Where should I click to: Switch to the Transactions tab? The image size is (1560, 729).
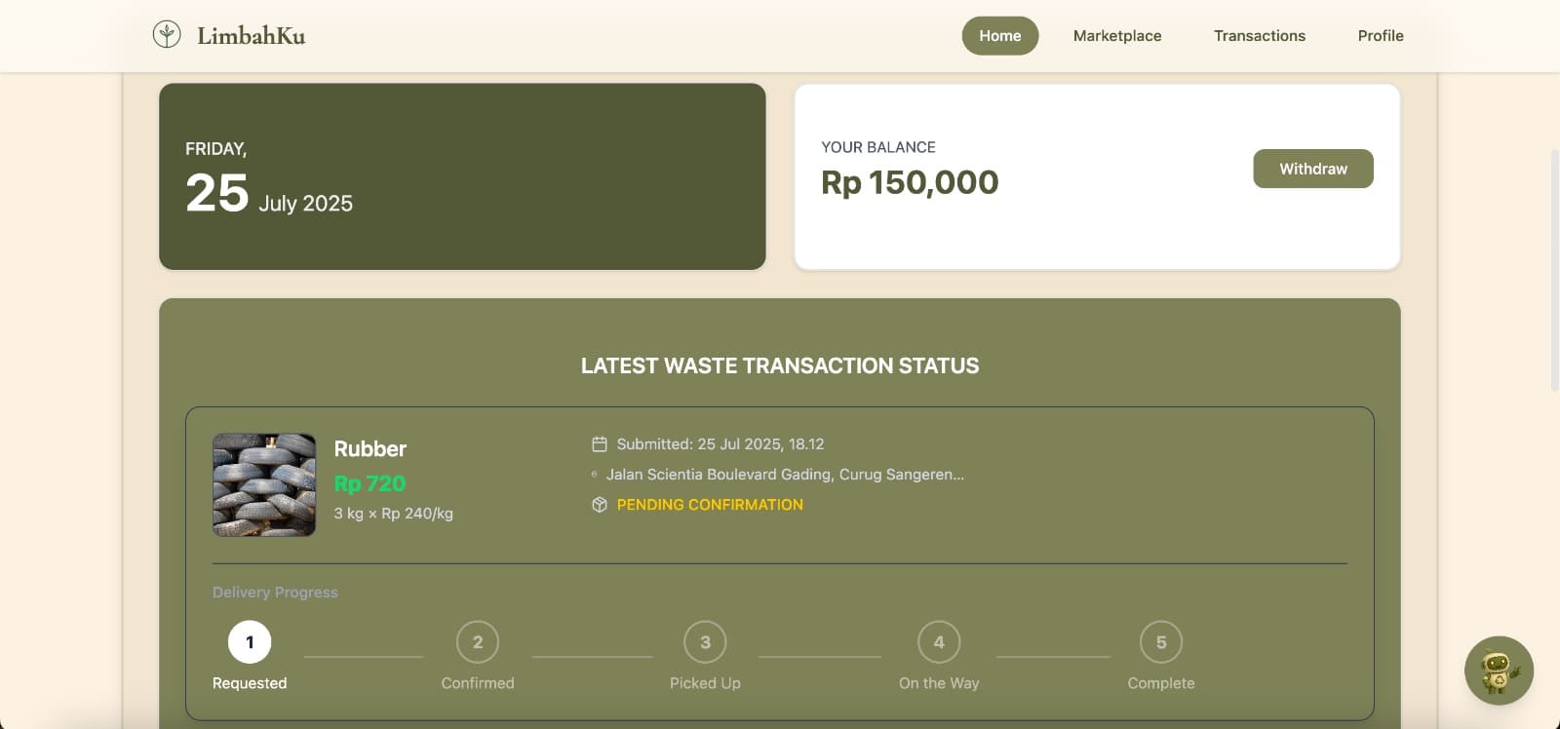point(1259,36)
